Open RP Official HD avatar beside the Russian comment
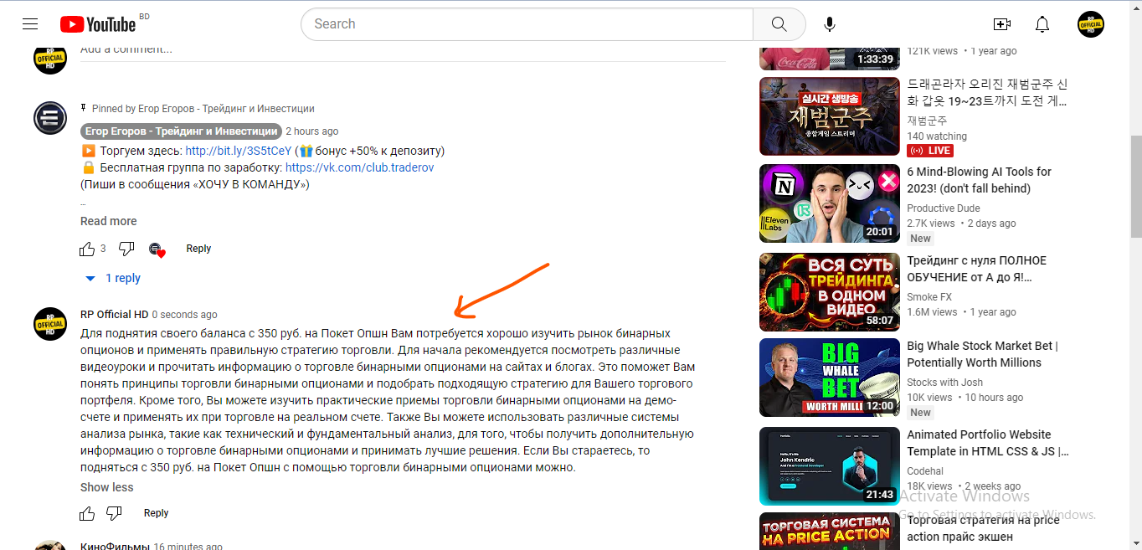This screenshot has height=550, width=1142. [50, 324]
